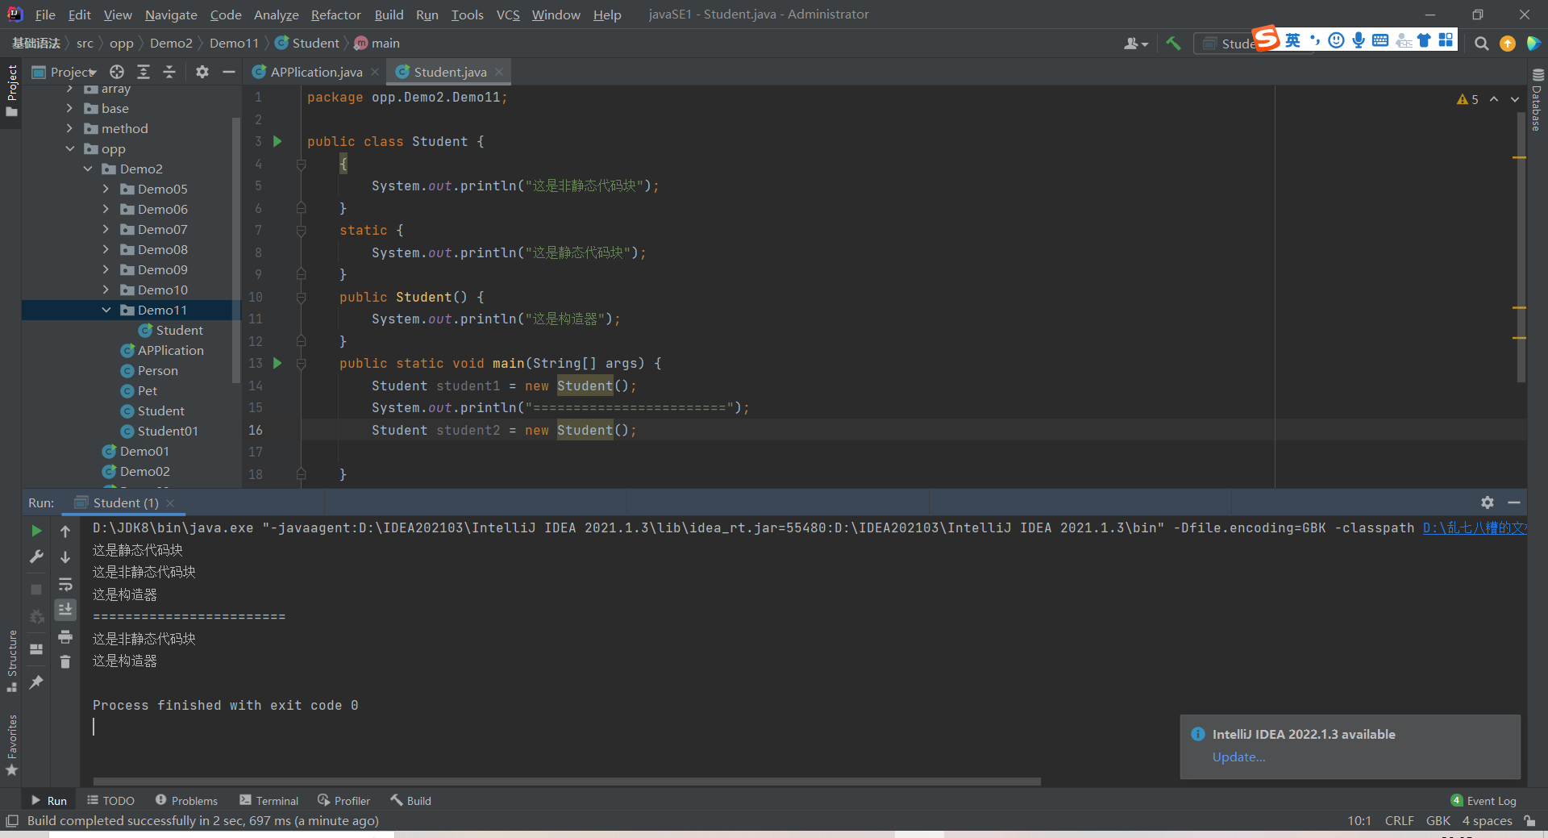1548x838 pixels.
Task: Collapse the Demo2 folder
Action: coord(88,169)
